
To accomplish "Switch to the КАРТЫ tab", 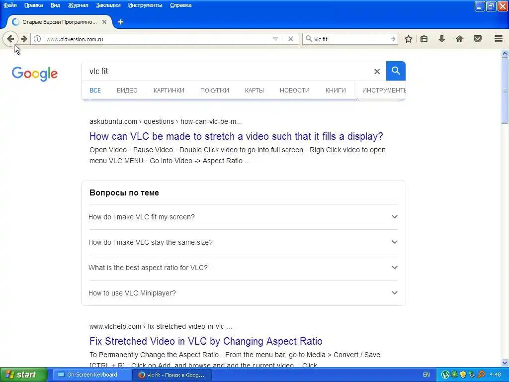I will click(254, 91).
